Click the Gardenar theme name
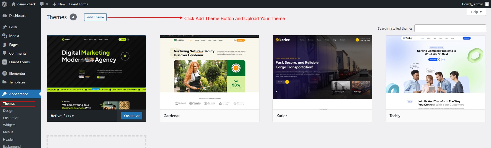 [x=172, y=116]
